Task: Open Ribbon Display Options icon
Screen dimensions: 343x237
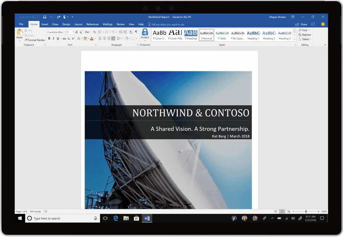Action: 293,17
